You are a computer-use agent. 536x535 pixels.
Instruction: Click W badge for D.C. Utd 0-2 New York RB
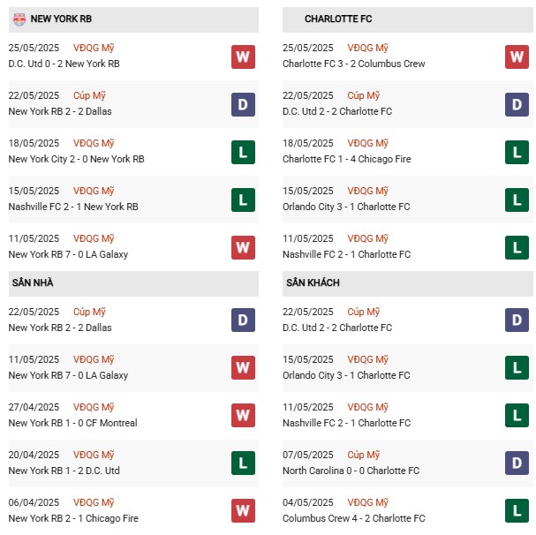(x=243, y=57)
